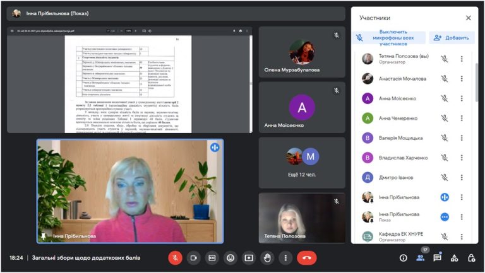Image resolution: width=485 pixels, height=273 pixels.
Task: Open options menu for Анна Моісеєнко in list
Action: pyautogui.click(x=462, y=98)
